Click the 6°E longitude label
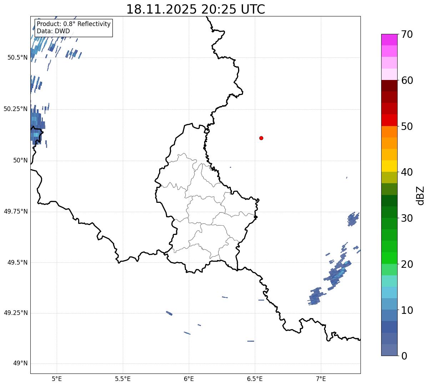Image resolution: width=429 pixels, height=386 pixels. pyautogui.click(x=189, y=379)
